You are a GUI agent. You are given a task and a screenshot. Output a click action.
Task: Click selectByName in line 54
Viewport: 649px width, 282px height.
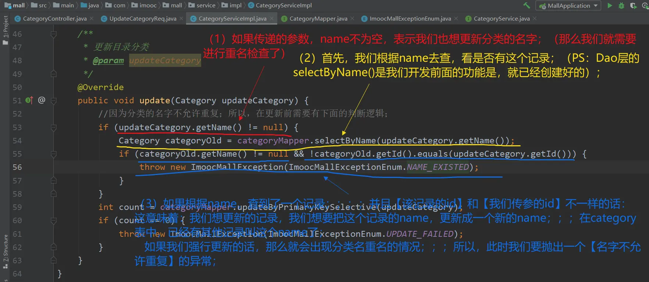345,140
